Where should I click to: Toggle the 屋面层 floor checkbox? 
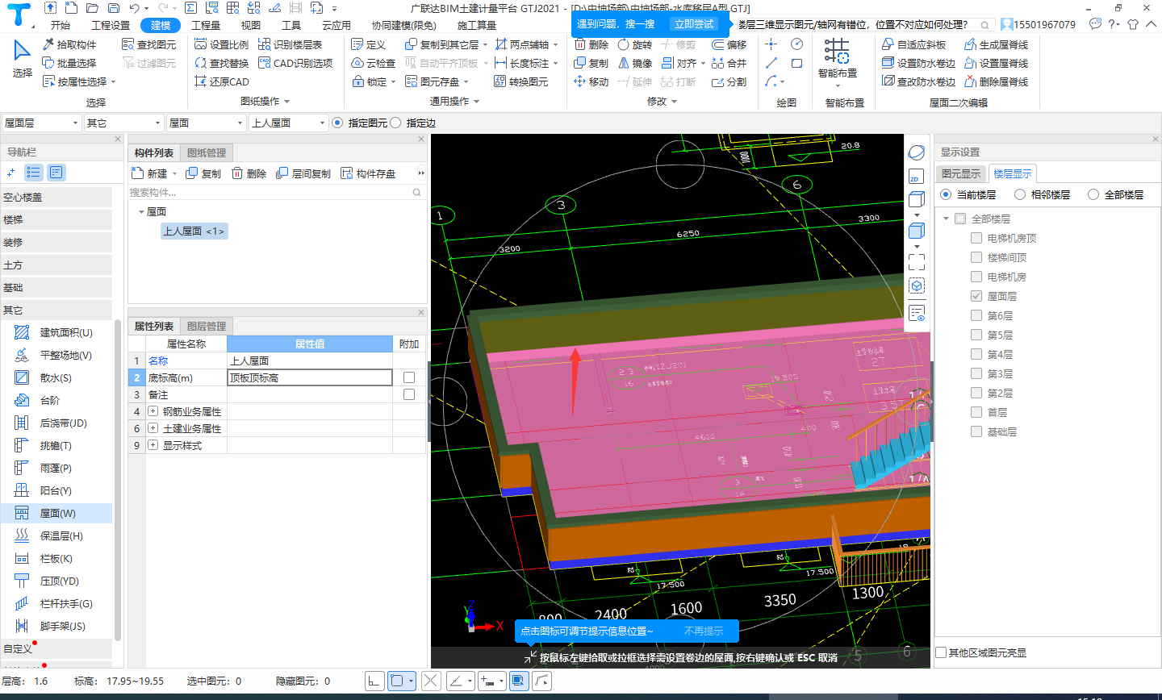(976, 296)
